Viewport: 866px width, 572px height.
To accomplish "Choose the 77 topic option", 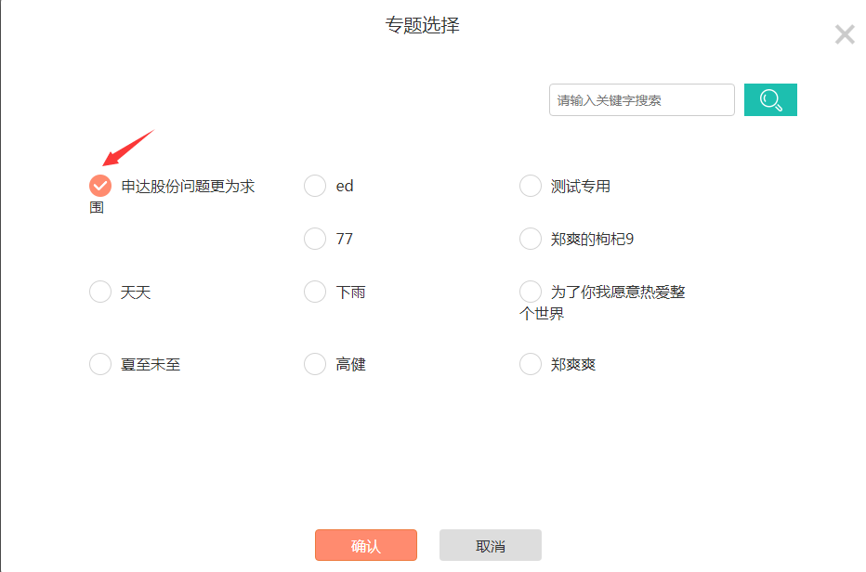I will coord(315,239).
